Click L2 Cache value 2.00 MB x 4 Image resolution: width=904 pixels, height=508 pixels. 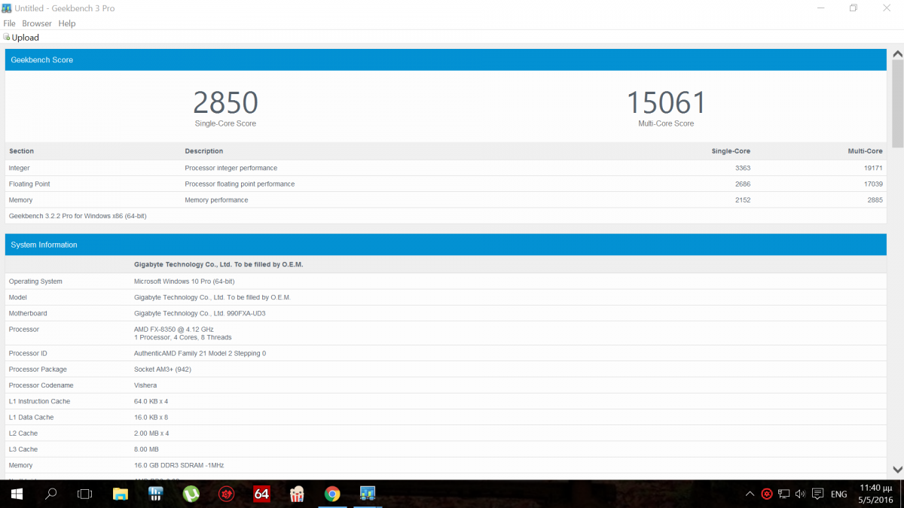[x=151, y=433]
